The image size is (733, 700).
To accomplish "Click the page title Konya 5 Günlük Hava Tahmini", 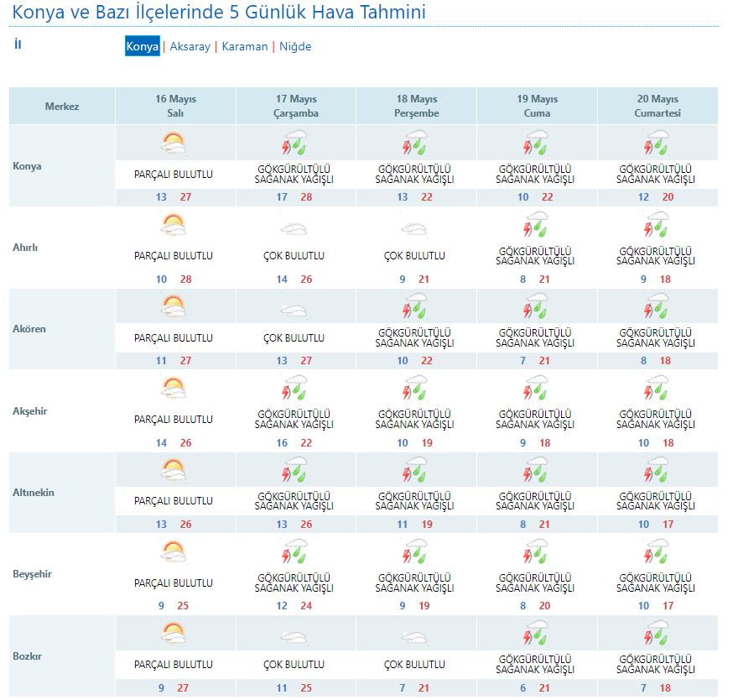I will click(x=218, y=13).
